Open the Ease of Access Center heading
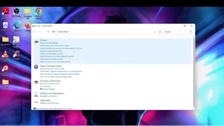This screenshot has width=224, height=126. click(51, 66)
